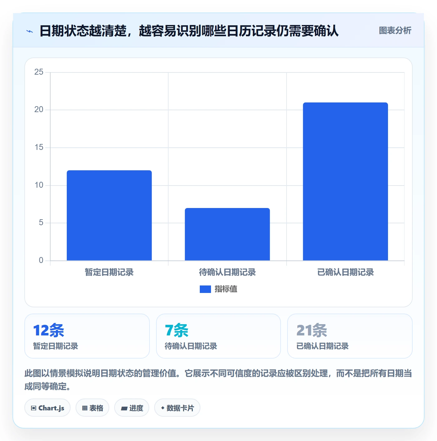Image resolution: width=437 pixels, height=441 pixels.
Task: Select the 21条 stat value
Action: tap(312, 330)
